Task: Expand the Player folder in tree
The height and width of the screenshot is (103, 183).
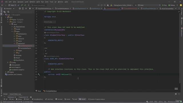Action: click(x=14, y=51)
